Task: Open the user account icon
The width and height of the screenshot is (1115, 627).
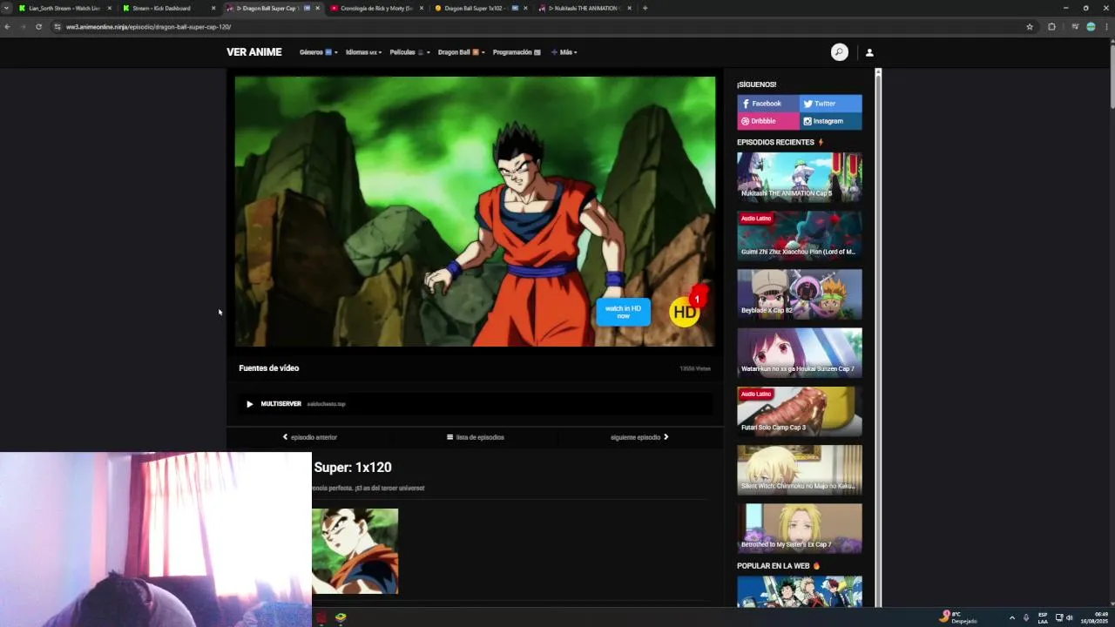Action: click(869, 52)
